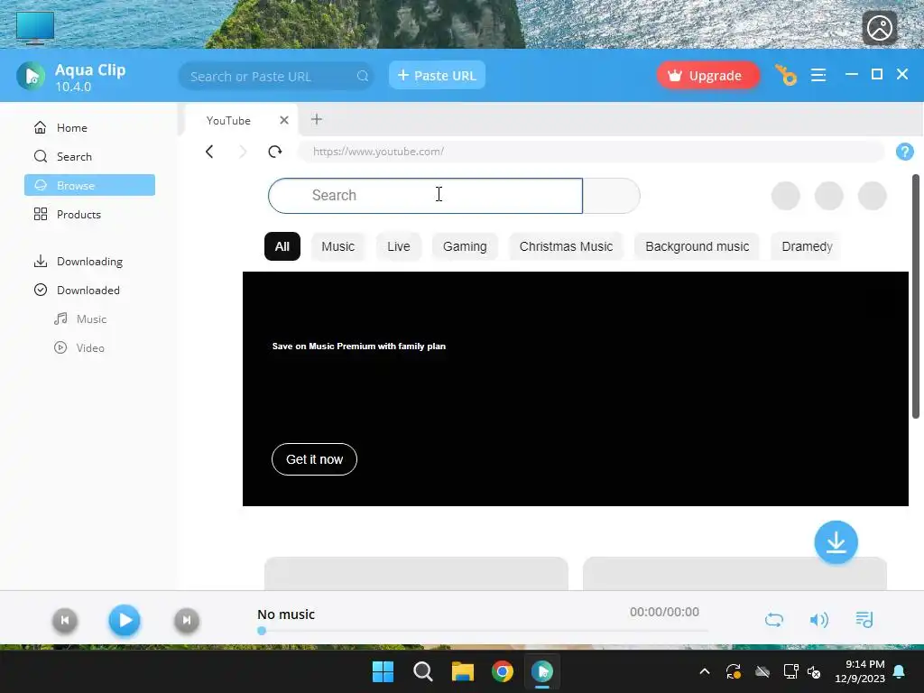The height and width of the screenshot is (693, 924).
Task: Select Browse in sidebar
Action: point(89,185)
